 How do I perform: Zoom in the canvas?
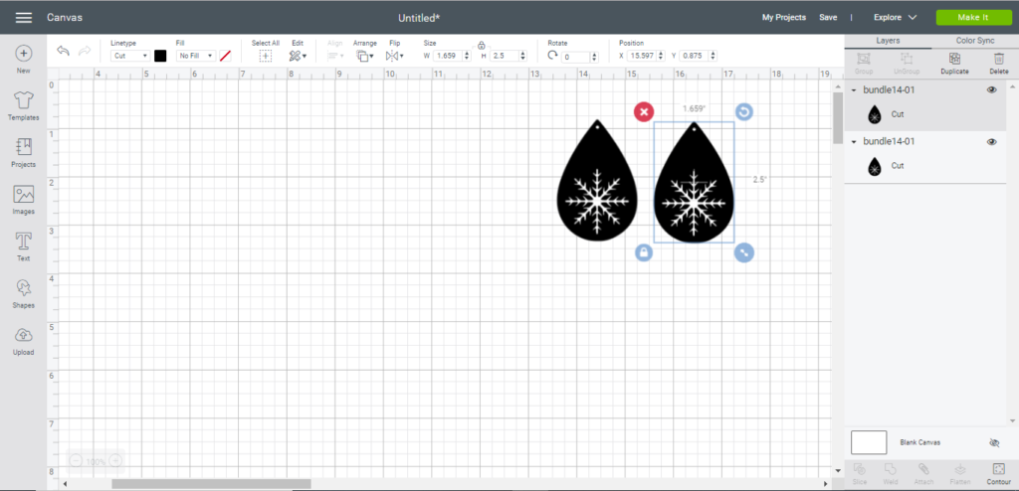(115, 461)
